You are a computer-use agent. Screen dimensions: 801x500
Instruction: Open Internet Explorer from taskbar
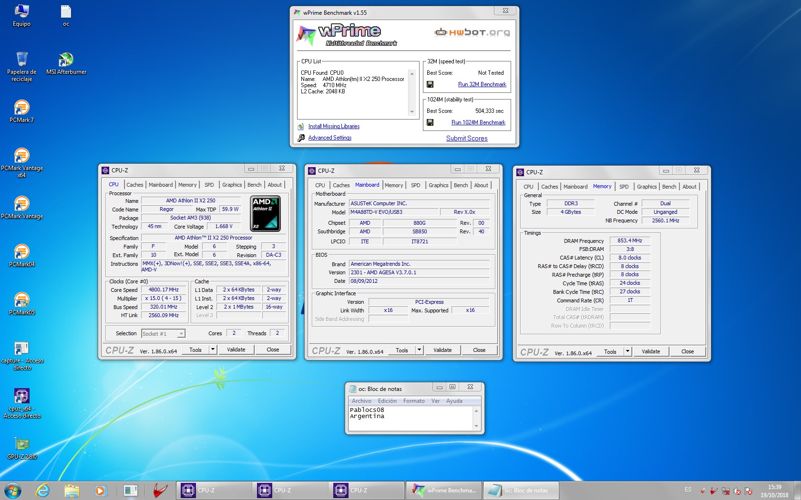coord(42,490)
